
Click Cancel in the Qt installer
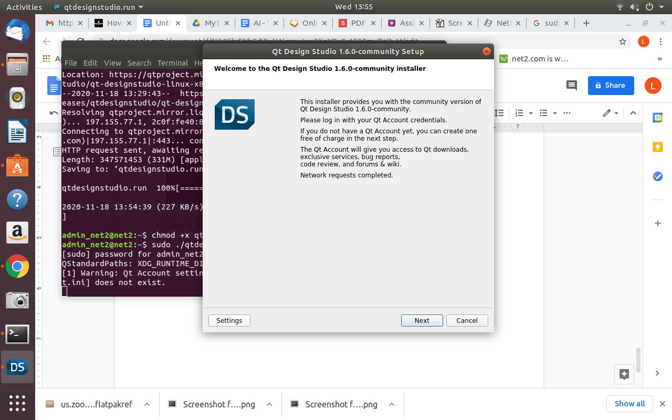(467, 320)
